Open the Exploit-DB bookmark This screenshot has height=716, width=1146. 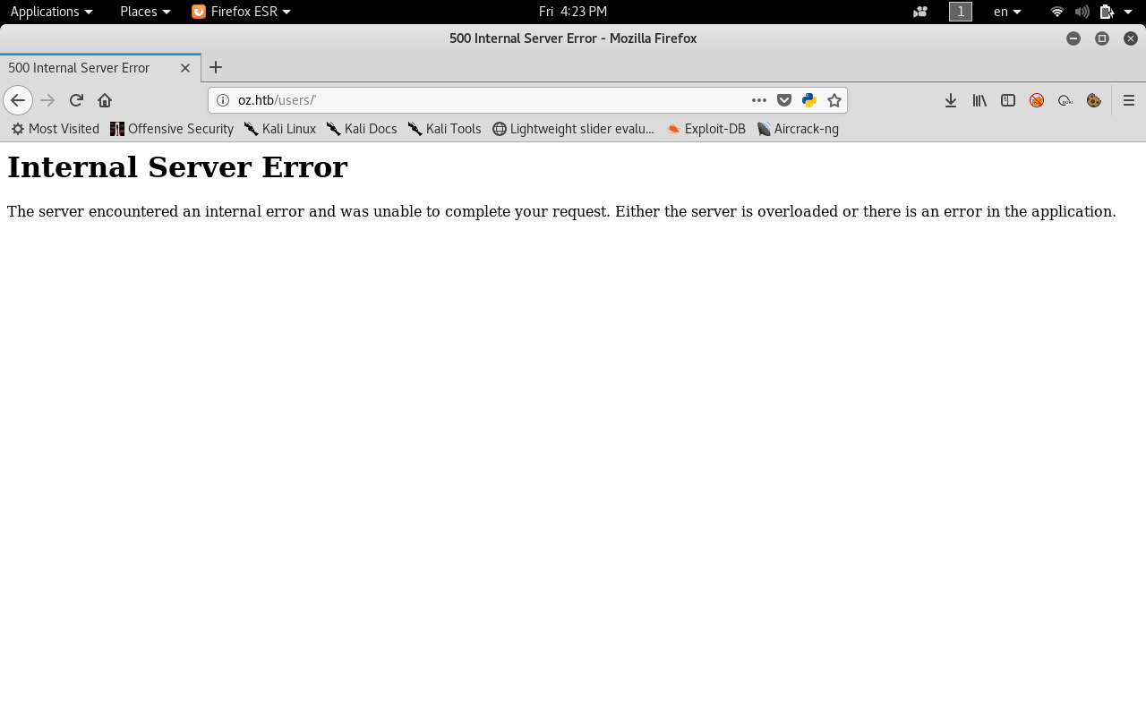click(706, 129)
